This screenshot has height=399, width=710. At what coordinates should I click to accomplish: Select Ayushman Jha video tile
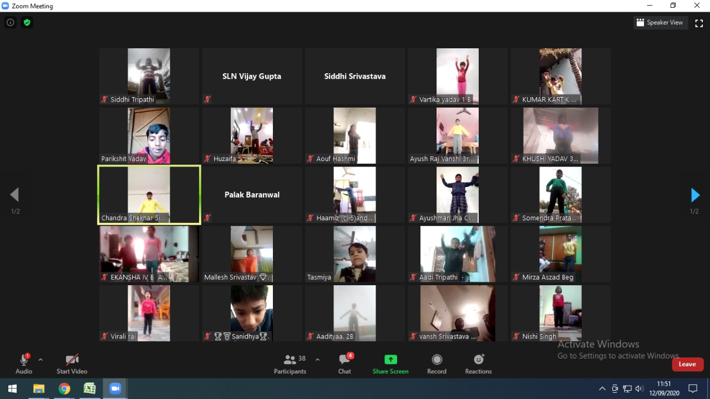(458, 195)
